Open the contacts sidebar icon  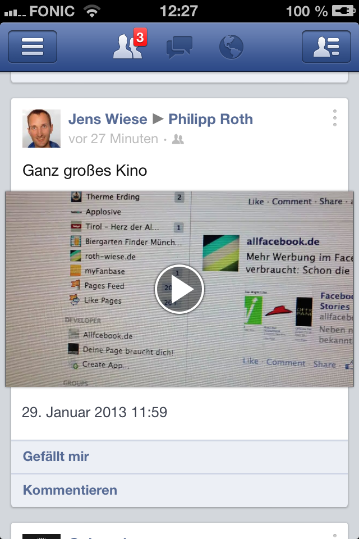326,47
